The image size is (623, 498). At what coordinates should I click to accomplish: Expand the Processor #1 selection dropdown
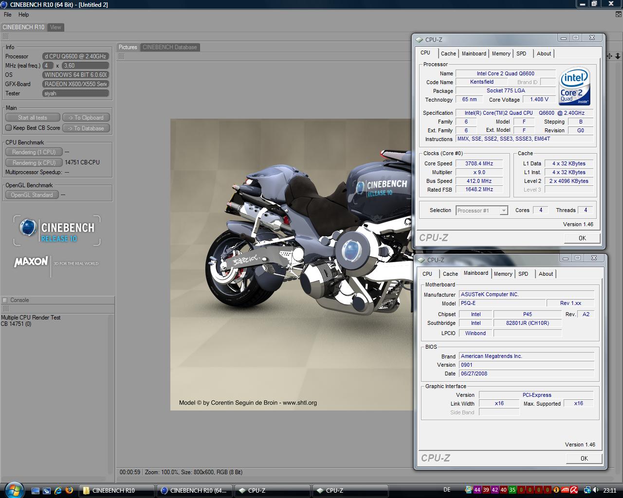click(x=504, y=211)
